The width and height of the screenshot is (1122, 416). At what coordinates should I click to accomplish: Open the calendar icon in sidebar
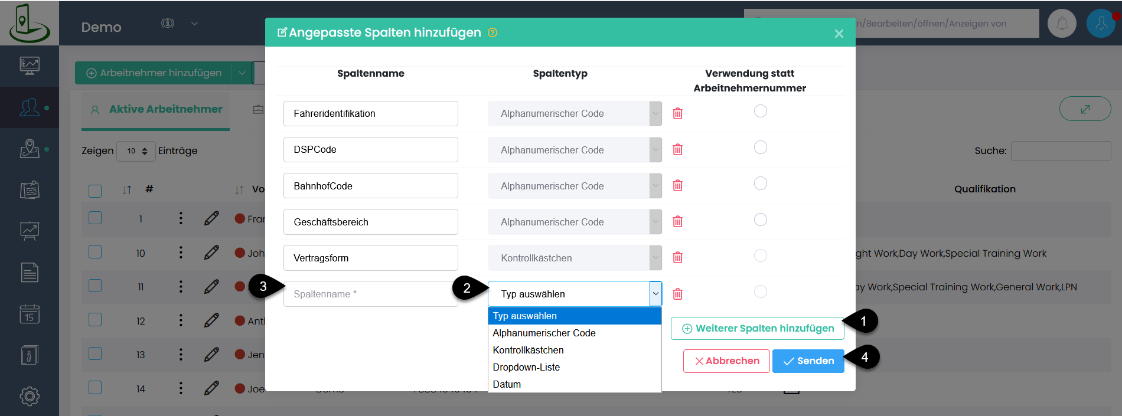pyautogui.click(x=30, y=314)
